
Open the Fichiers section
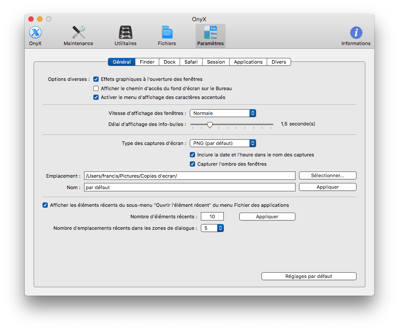point(167,36)
